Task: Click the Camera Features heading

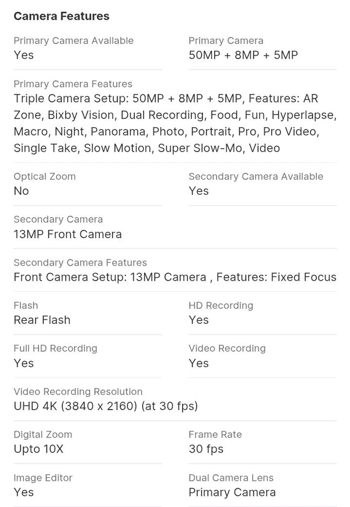Action: pyautogui.click(x=61, y=16)
